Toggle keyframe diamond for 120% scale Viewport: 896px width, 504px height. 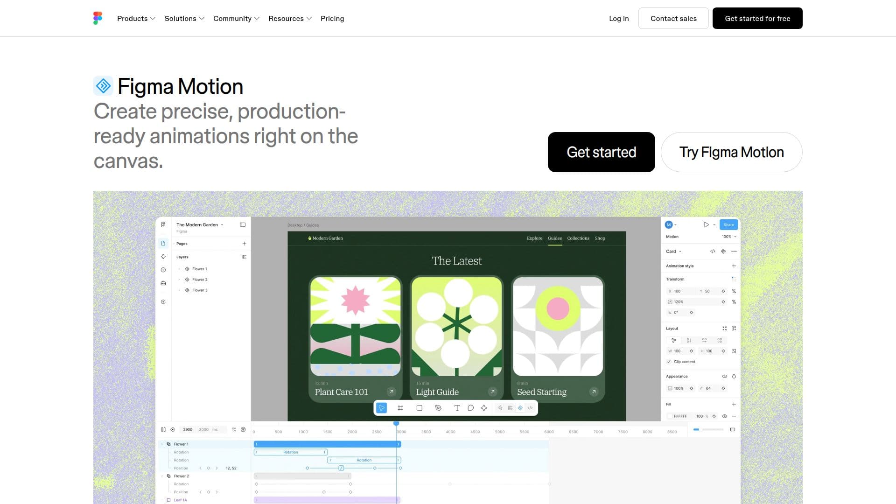tap(723, 302)
